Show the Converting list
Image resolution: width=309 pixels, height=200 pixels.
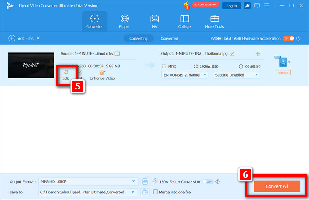point(139,38)
